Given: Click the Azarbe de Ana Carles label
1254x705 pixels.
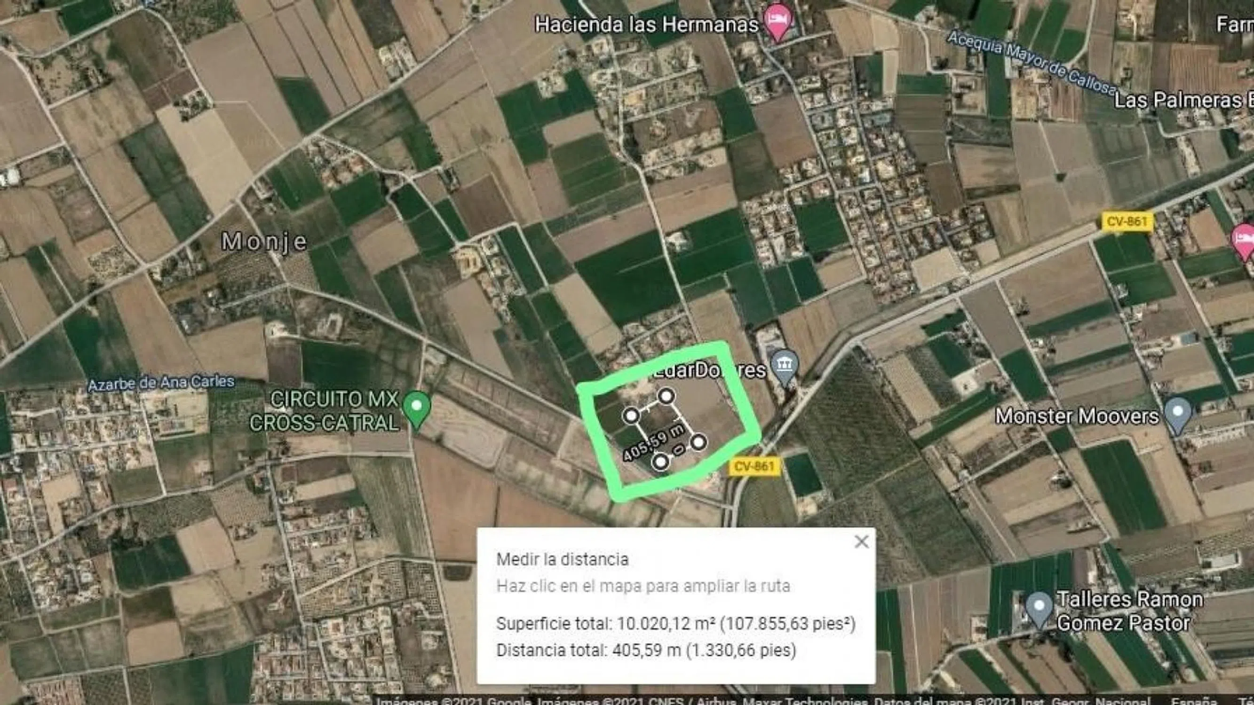Looking at the screenshot, I should pyautogui.click(x=161, y=383).
